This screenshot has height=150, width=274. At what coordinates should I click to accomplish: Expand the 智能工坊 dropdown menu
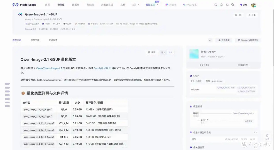(x=152, y=5)
